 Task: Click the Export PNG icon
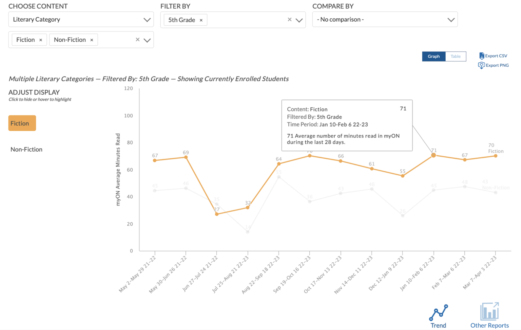coord(482,65)
